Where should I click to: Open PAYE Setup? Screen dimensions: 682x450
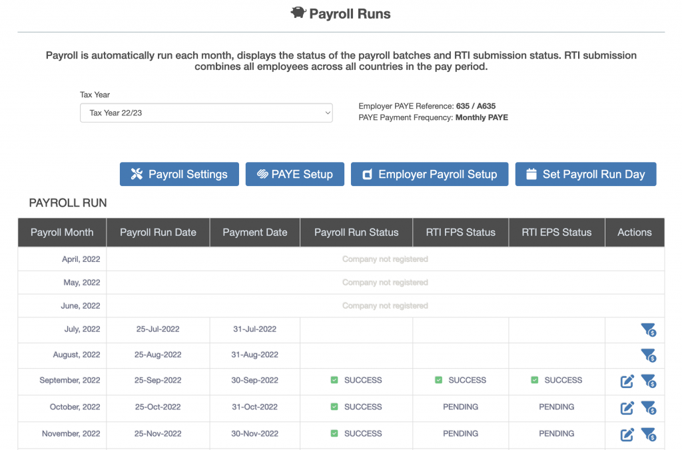(x=294, y=174)
